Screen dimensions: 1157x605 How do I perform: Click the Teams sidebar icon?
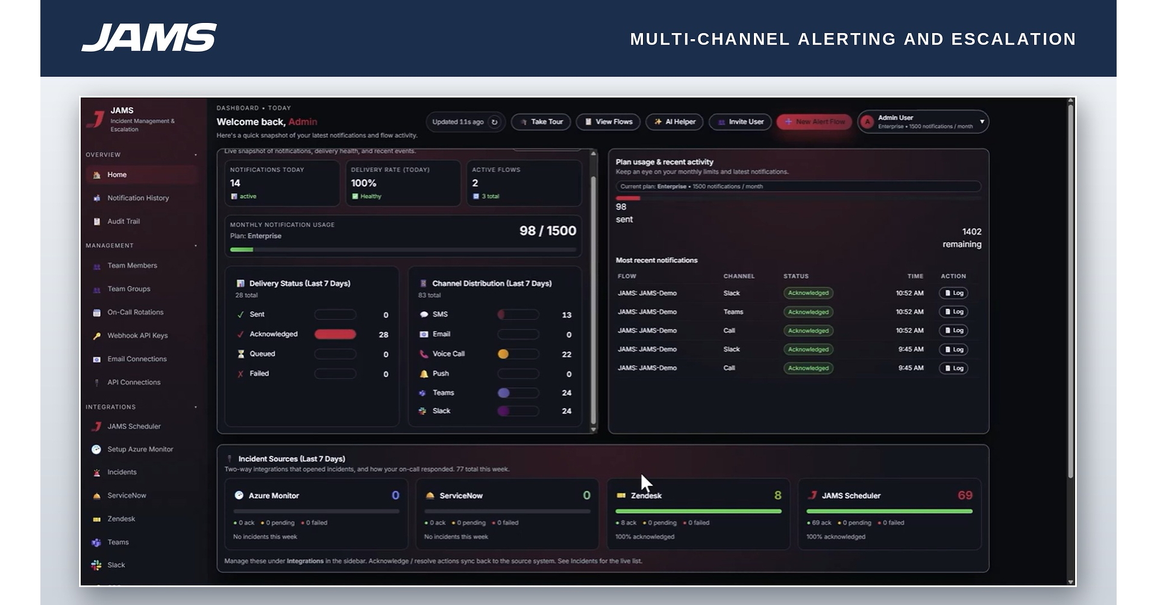tap(96, 542)
